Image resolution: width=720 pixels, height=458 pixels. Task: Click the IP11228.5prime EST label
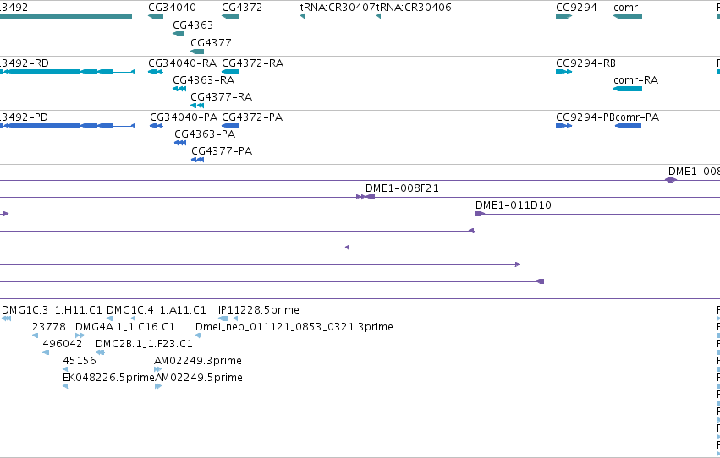[x=259, y=310]
